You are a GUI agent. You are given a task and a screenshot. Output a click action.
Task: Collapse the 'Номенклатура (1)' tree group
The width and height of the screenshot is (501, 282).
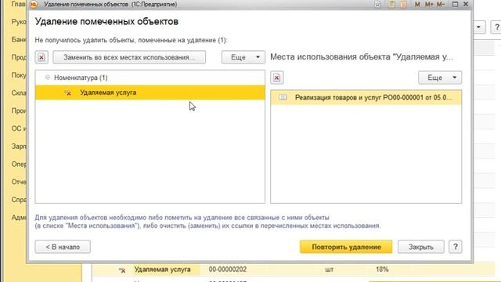point(47,78)
